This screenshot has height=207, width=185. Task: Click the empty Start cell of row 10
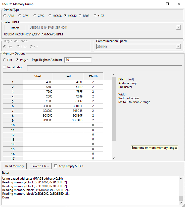38,125
